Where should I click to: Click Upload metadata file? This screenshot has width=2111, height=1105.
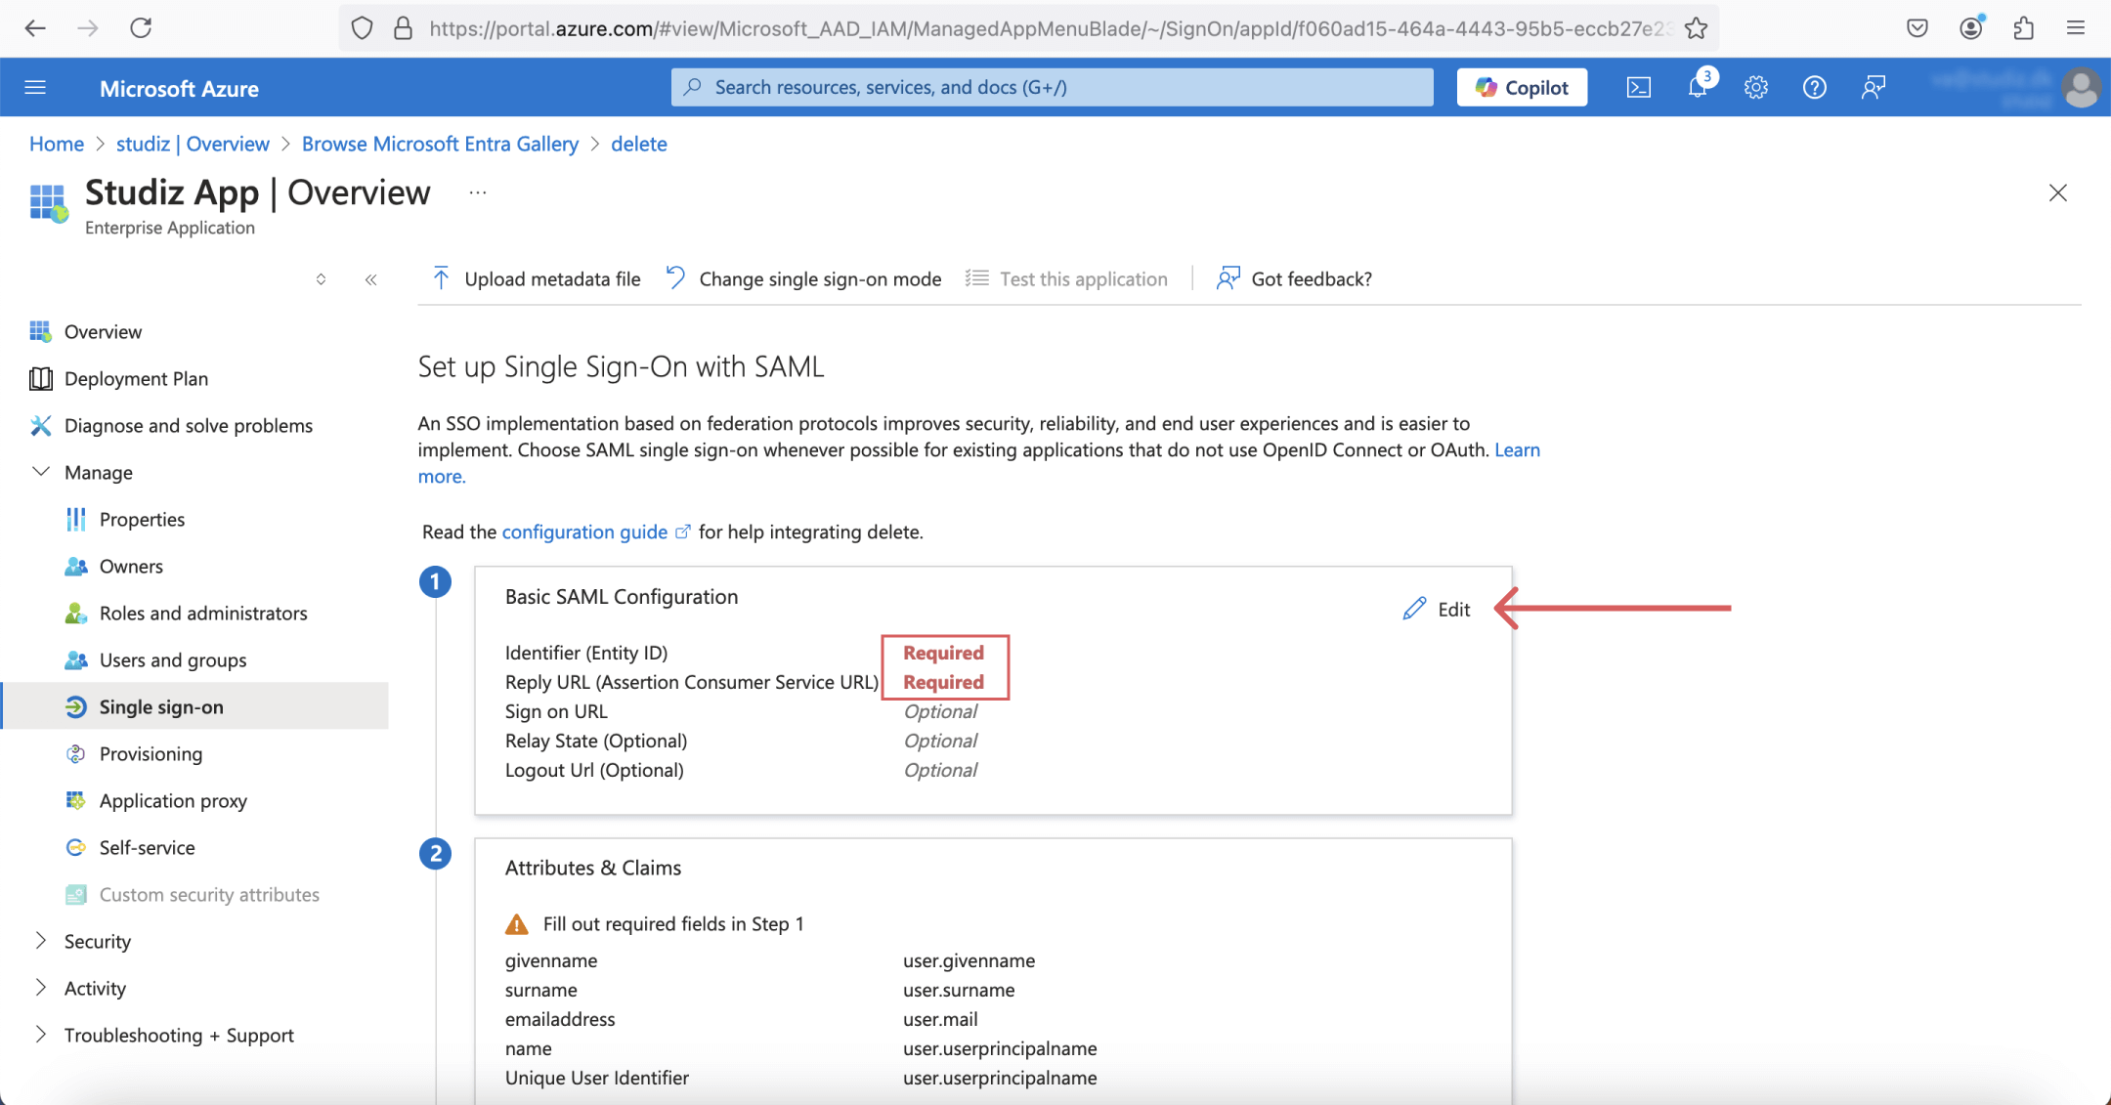pos(536,279)
